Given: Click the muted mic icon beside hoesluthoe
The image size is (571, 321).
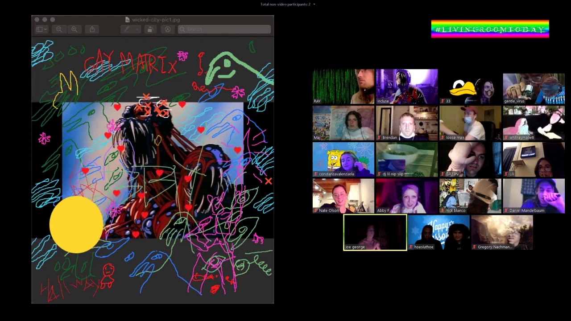Looking at the screenshot, I should (x=411, y=247).
